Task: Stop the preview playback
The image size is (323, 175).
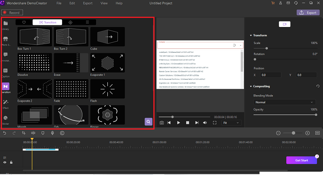Action: pos(187,123)
